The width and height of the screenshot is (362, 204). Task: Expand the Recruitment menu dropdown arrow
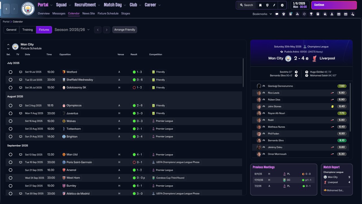point(99,5)
